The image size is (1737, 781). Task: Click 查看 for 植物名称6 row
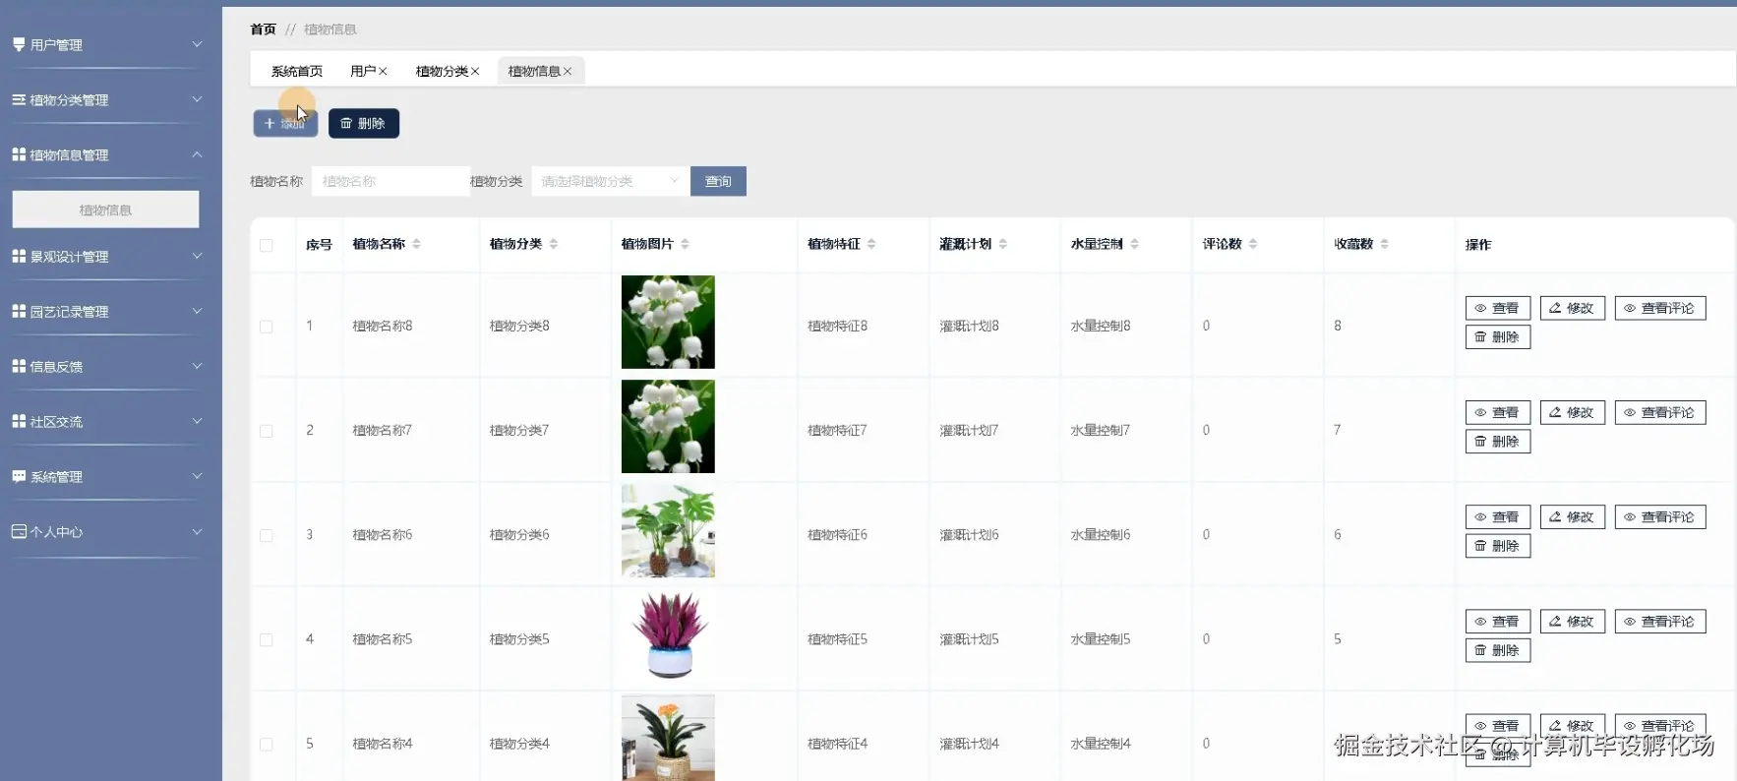(x=1497, y=516)
